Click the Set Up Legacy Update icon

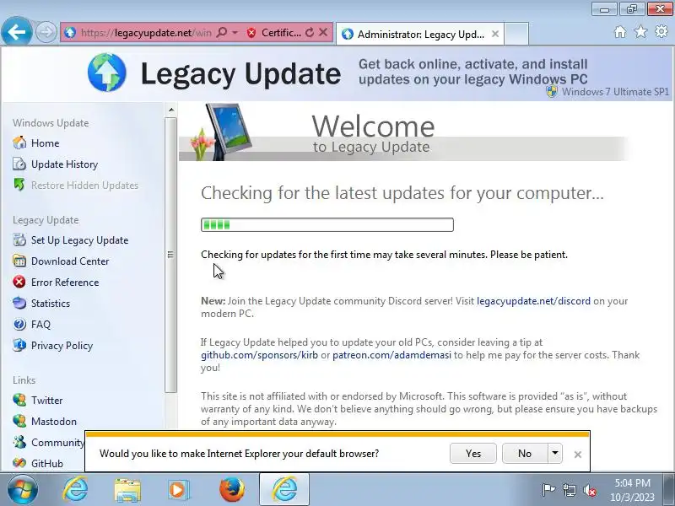[x=19, y=240]
